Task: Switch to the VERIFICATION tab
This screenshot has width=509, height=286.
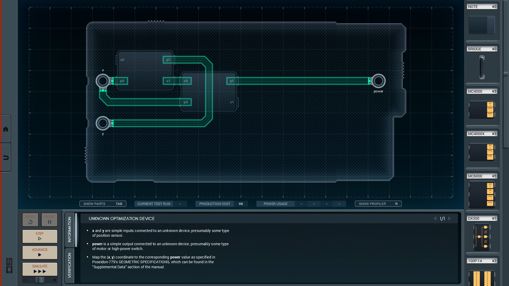Action: (x=69, y=265)
